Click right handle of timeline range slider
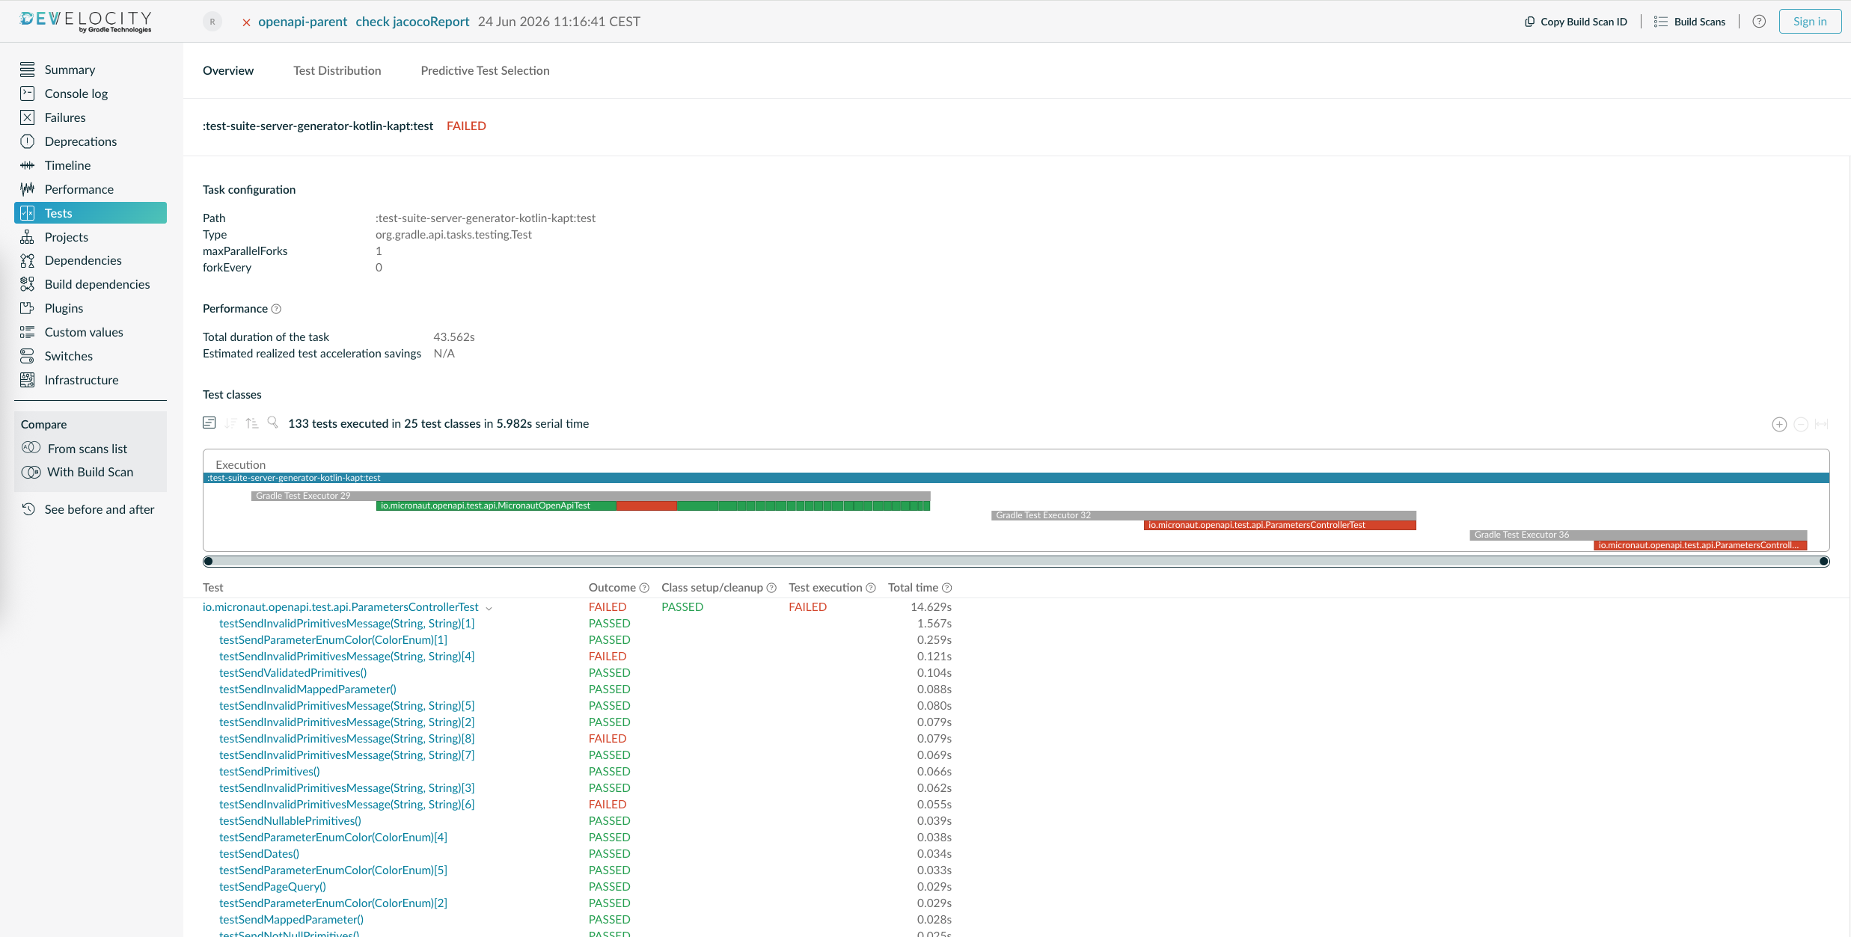The height and width of the screenshot is (937, 1851). click(x=1824, y=562)
